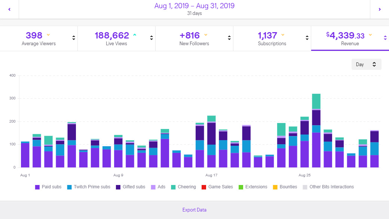Click the sort arrows on Live Views card
This screenshot has width=389, height=219.
151,38
